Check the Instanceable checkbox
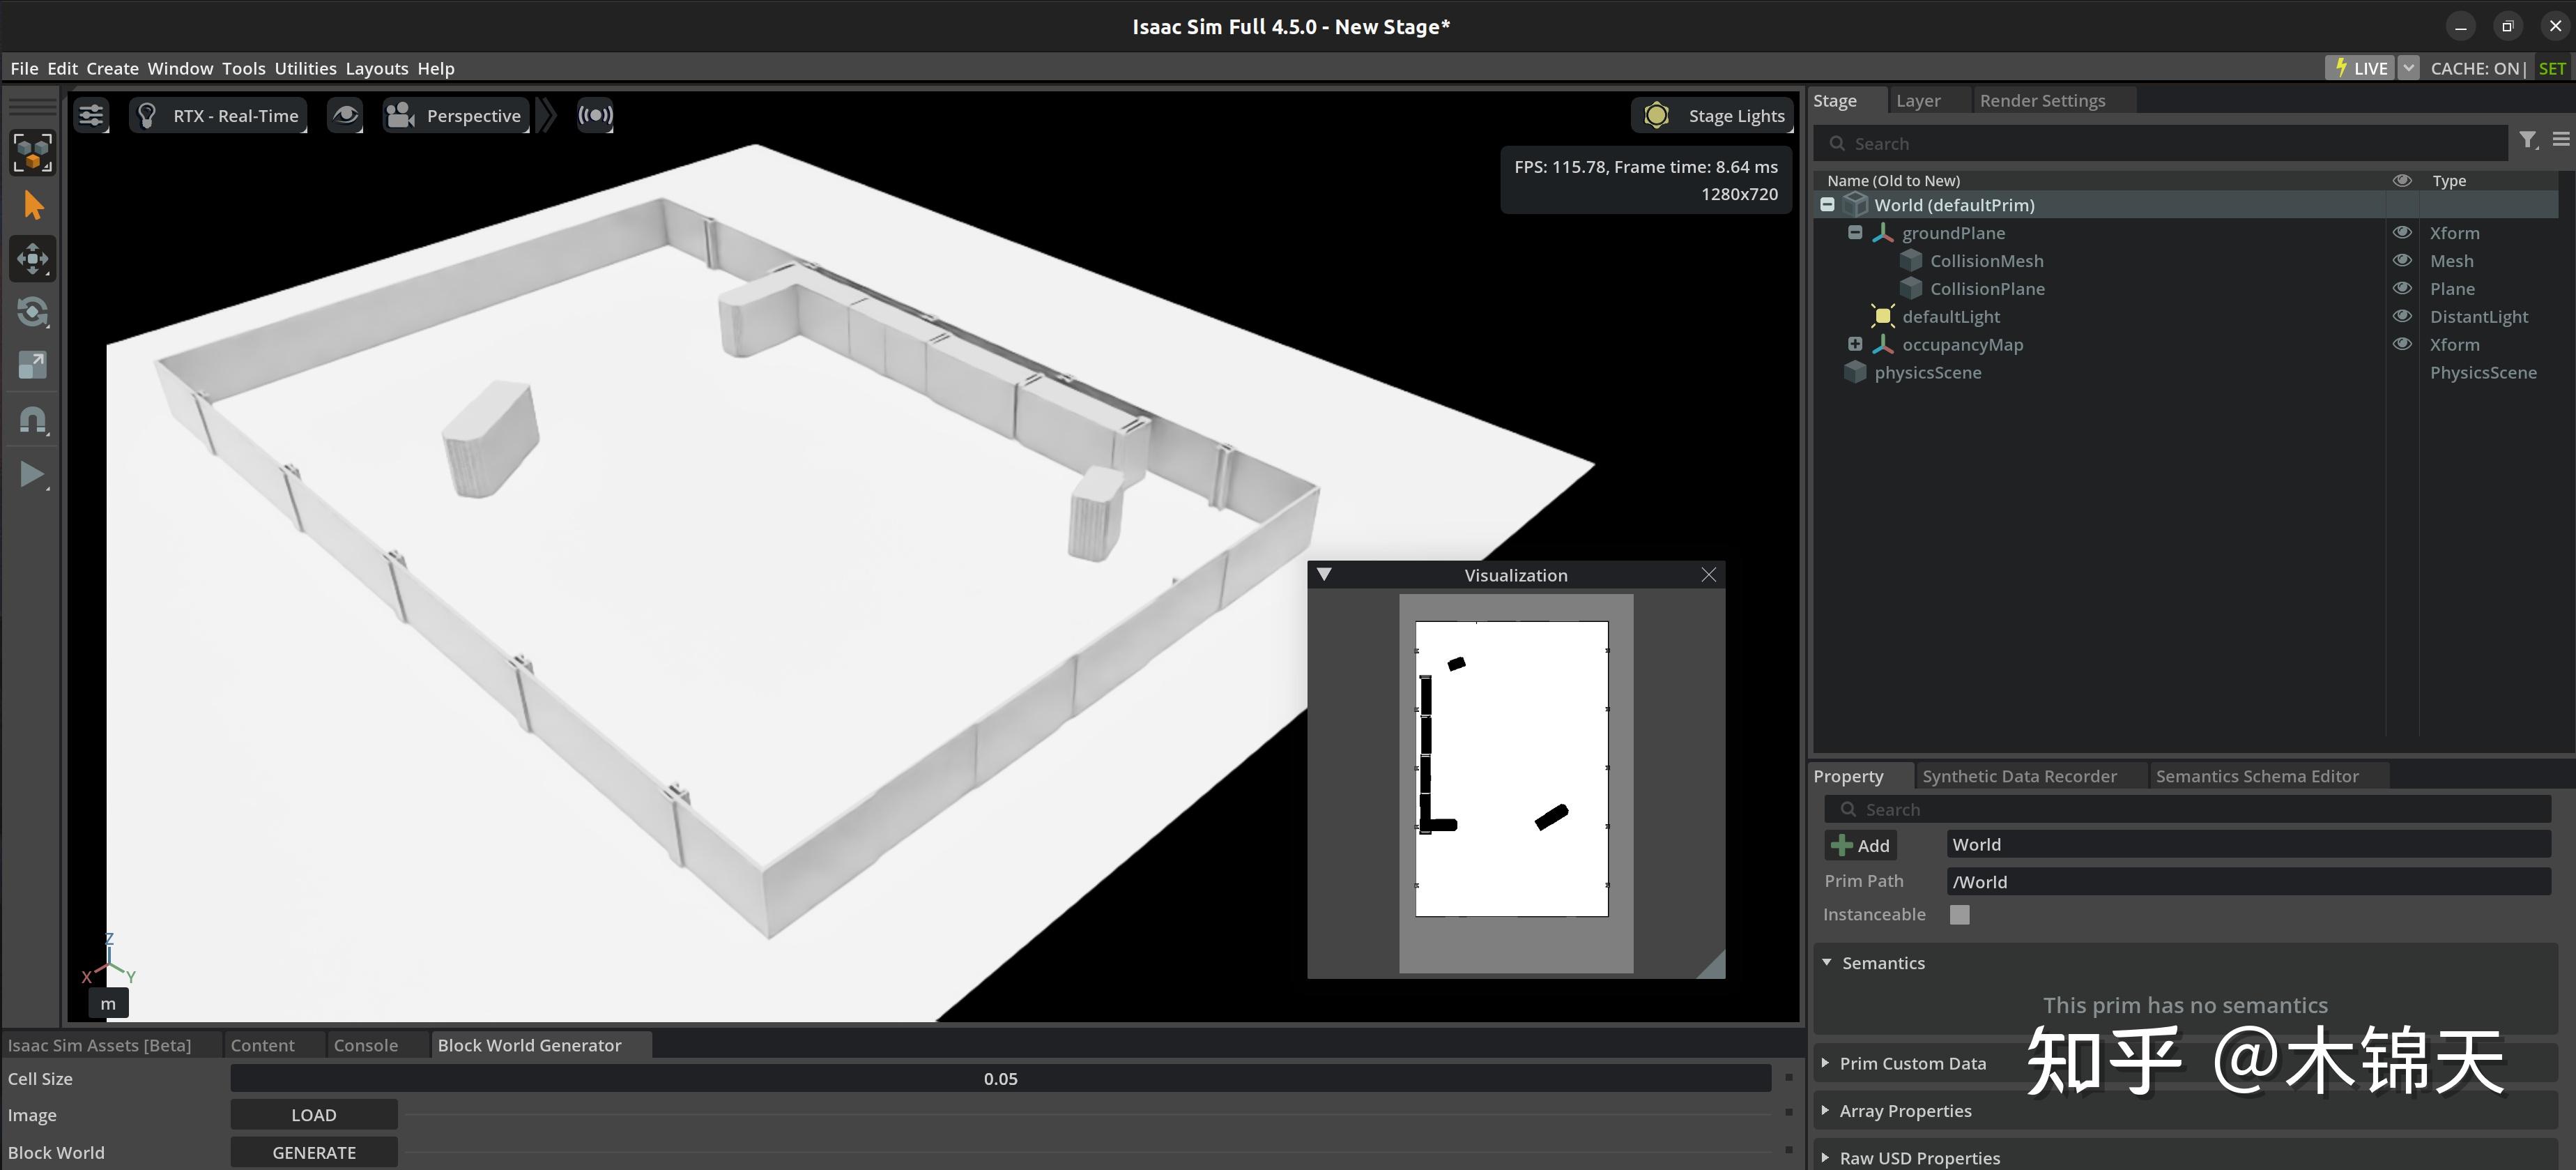Screen dimensions: 2576x1170 (1959, 914)
